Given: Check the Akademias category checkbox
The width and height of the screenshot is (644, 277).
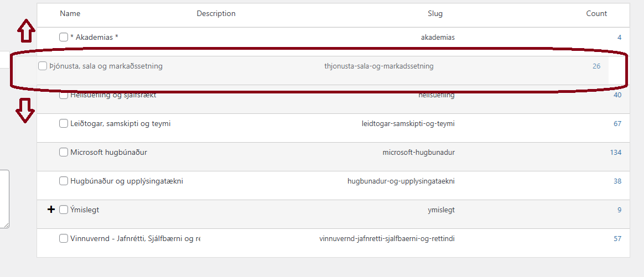Looking at the screenshot, I should [x=64, y=37].
